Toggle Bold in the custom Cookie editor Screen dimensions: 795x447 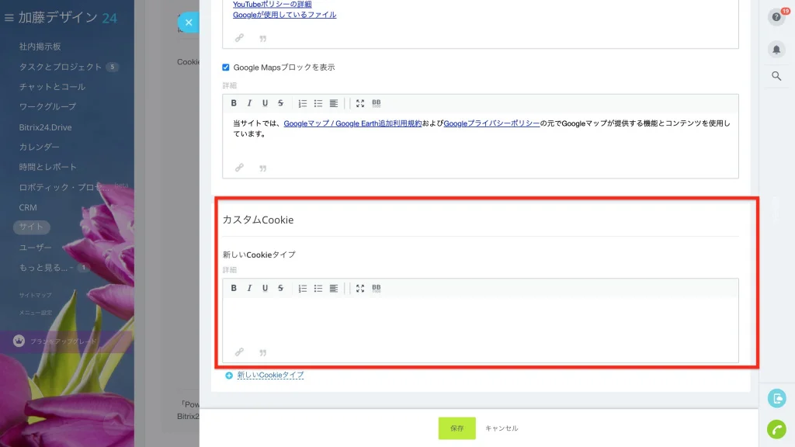pos(234,288)
